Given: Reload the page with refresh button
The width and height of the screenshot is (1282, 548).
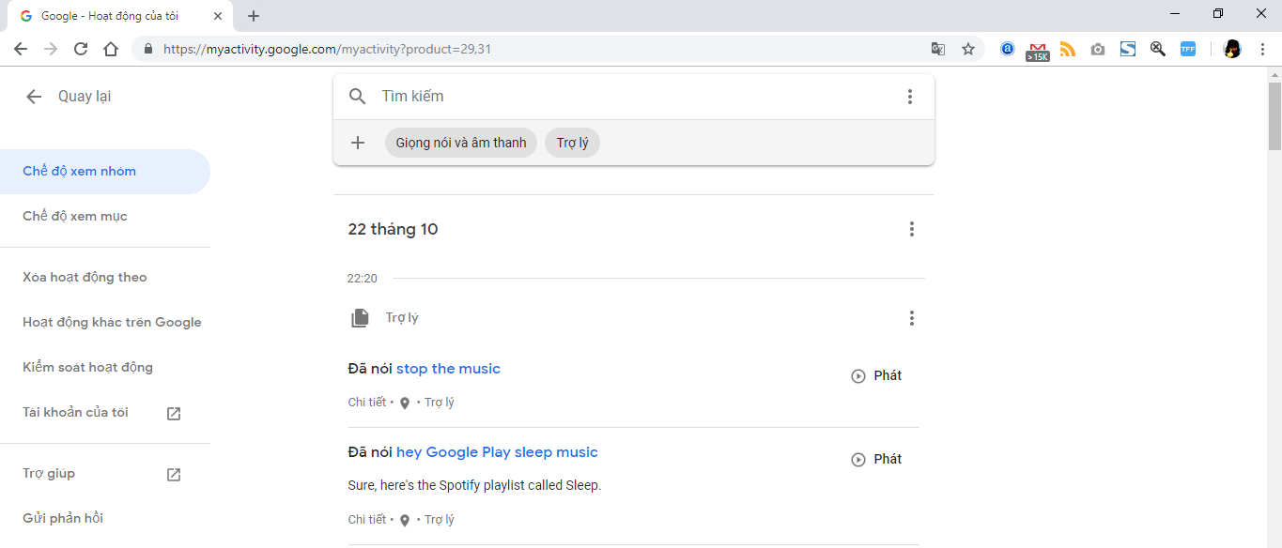Looking at the screenshot, I should click(81, 50).
